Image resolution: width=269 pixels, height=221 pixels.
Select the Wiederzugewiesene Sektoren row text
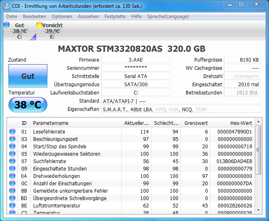[66, 154]
